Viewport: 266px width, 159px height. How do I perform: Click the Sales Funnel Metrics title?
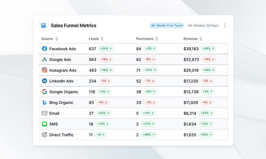(73, 26)
